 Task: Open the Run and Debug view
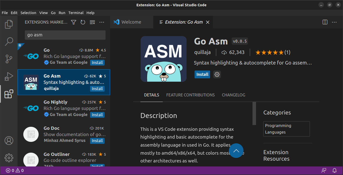(9, 77)
